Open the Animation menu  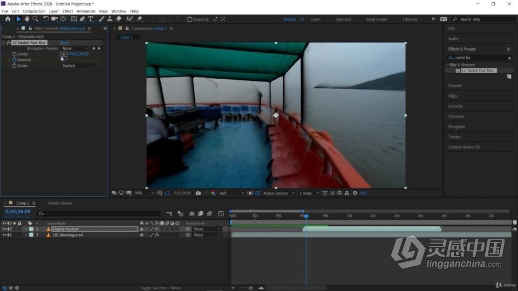(x=86, y=11)
